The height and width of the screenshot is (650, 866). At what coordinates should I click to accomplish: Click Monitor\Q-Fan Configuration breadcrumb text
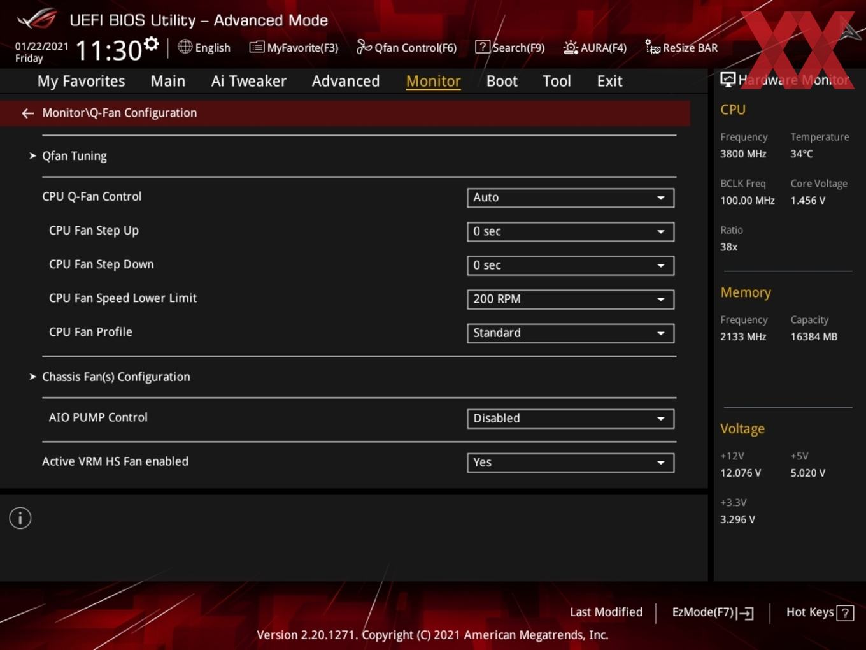[x=120, y=113]
